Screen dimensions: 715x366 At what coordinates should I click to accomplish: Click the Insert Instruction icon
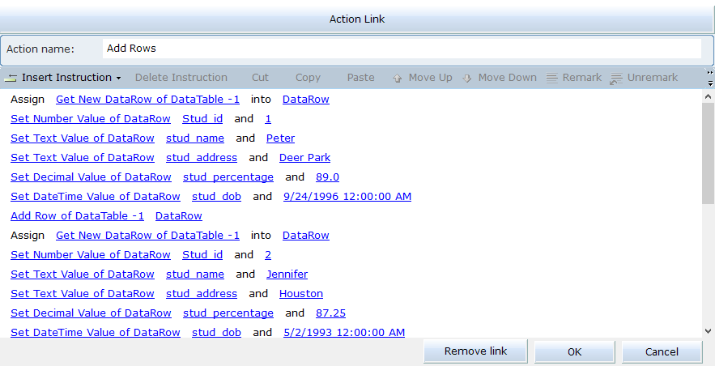click(x=11, y=78)
